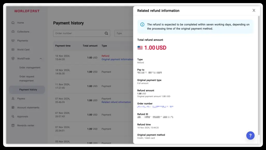
Task: Click the refund panel vertical scrollbar
Action: tap(259, 72)
